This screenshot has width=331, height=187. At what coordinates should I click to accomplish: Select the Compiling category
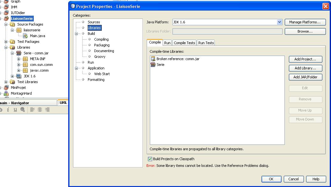(101, 39)
